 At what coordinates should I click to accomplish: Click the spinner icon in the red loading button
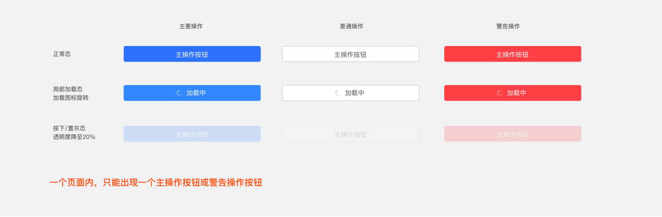500,93
